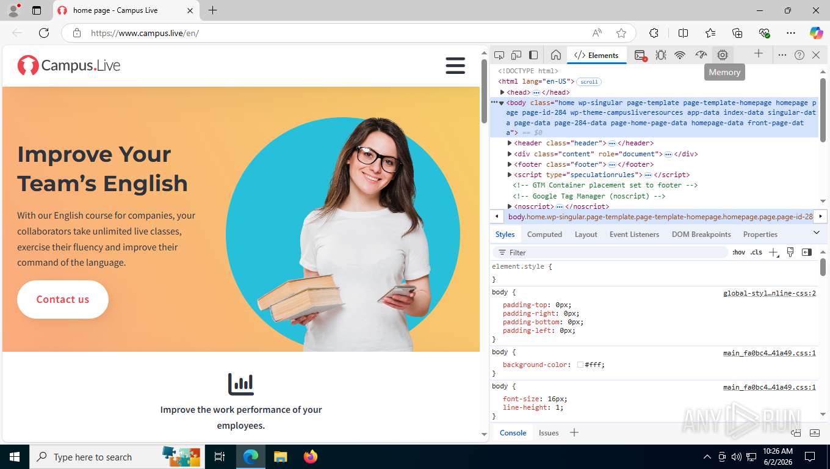The image size is (830, 469).
Task: Toggle computed styles sidebar pane
Action: coord(807,252)
